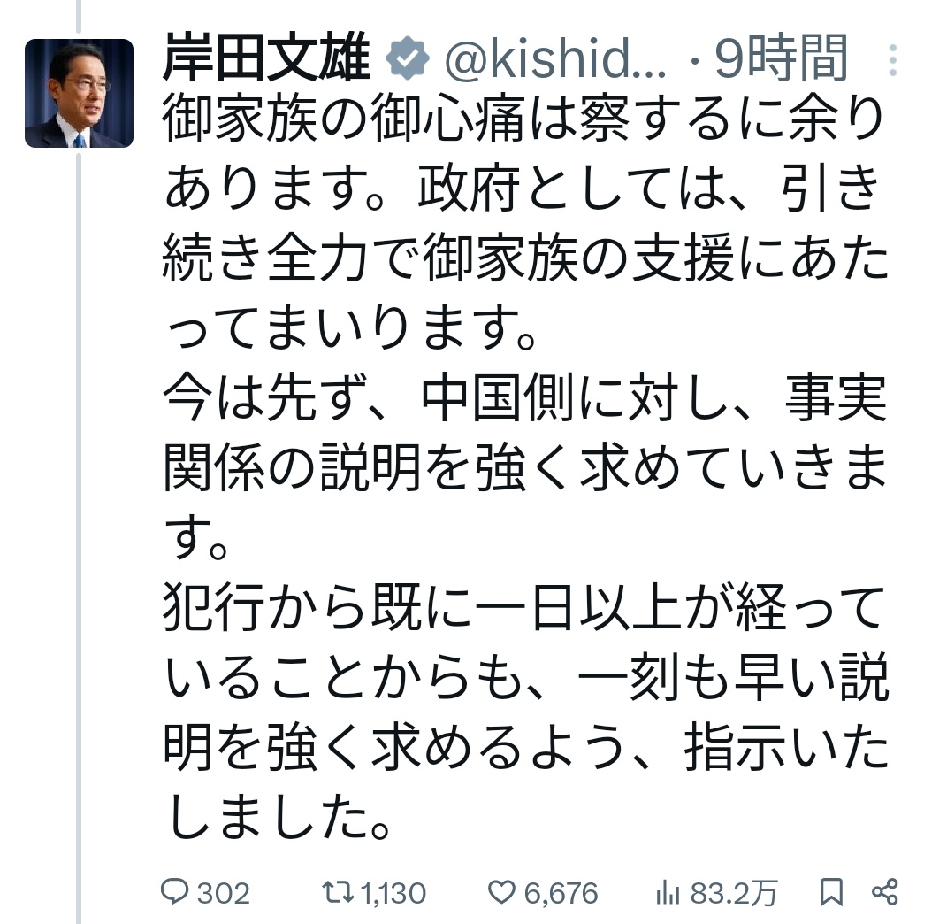Open the @kishid... handle link
The width and height of the screenshot is (947, 924).
pyautogui.click(x=555, y=58)
